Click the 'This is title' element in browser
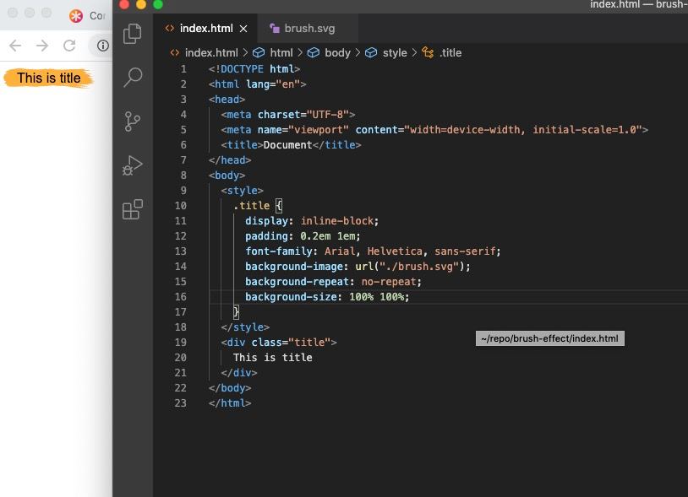Screen dimensions: 688x497 pos(49,78)
